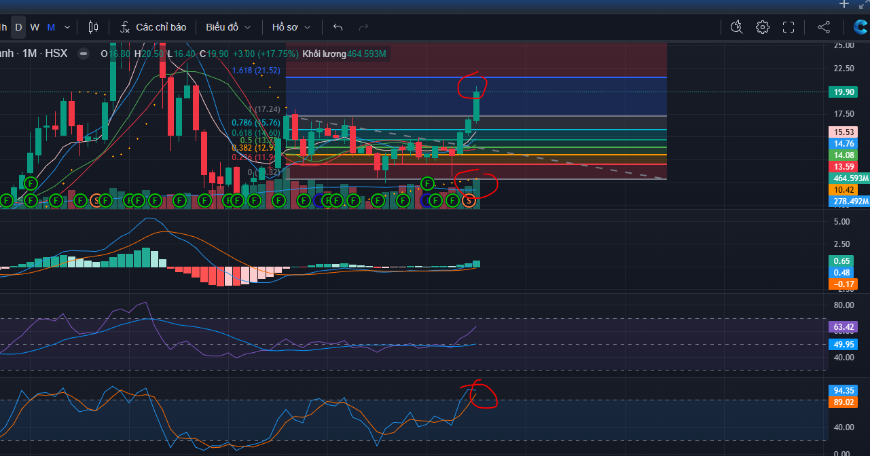This screenshot has height=456, width=870.
Task: Click the blue 0.48 MACD value label
Action: pyautogui.click(x=842, y=272)
